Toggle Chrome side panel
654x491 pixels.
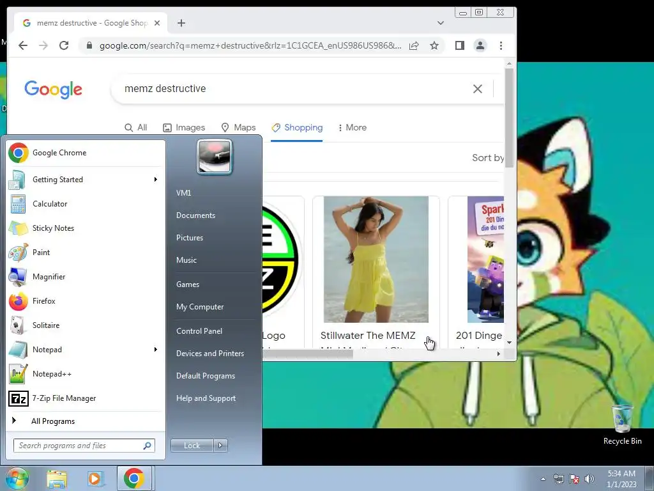click(x=460, y=45)
